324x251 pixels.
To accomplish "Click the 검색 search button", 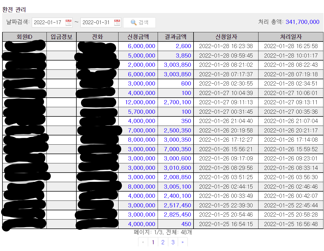I will (139, 22).
